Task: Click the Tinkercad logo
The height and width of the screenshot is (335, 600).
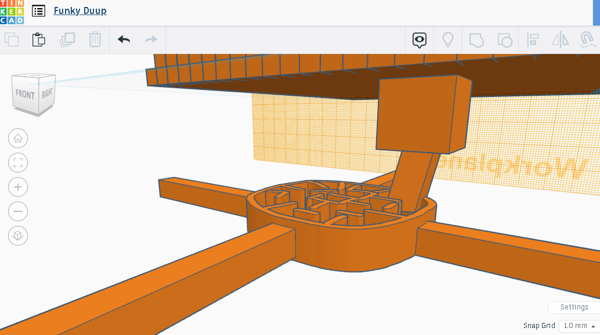Action: (x=12, y=12)
